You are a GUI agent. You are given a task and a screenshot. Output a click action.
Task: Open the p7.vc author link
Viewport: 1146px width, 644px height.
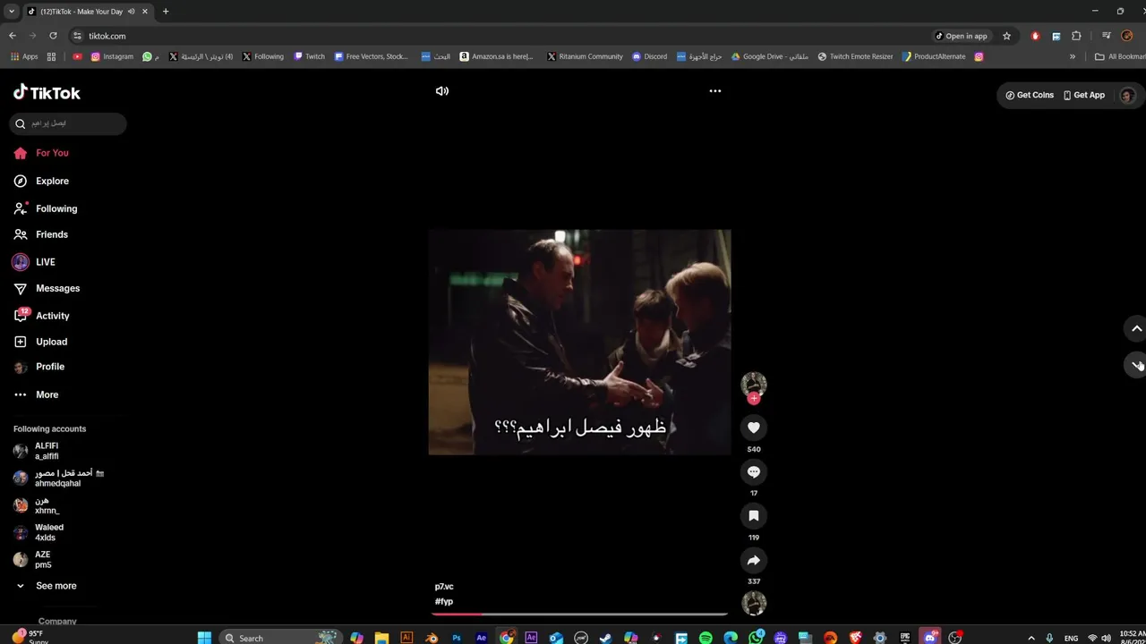tap(444, 587)
